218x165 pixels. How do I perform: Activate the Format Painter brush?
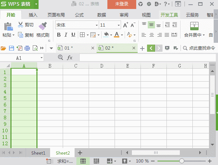pyautogui.click(x=43, y=26)
